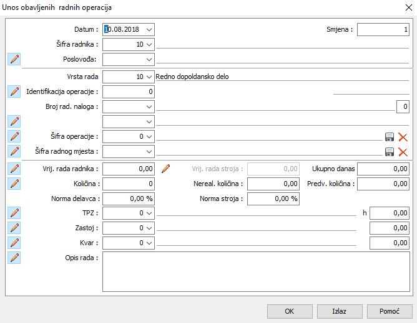417x323 pixels.
Task: Expand the Šifra radnika dropdown
Action: (149, 44)
